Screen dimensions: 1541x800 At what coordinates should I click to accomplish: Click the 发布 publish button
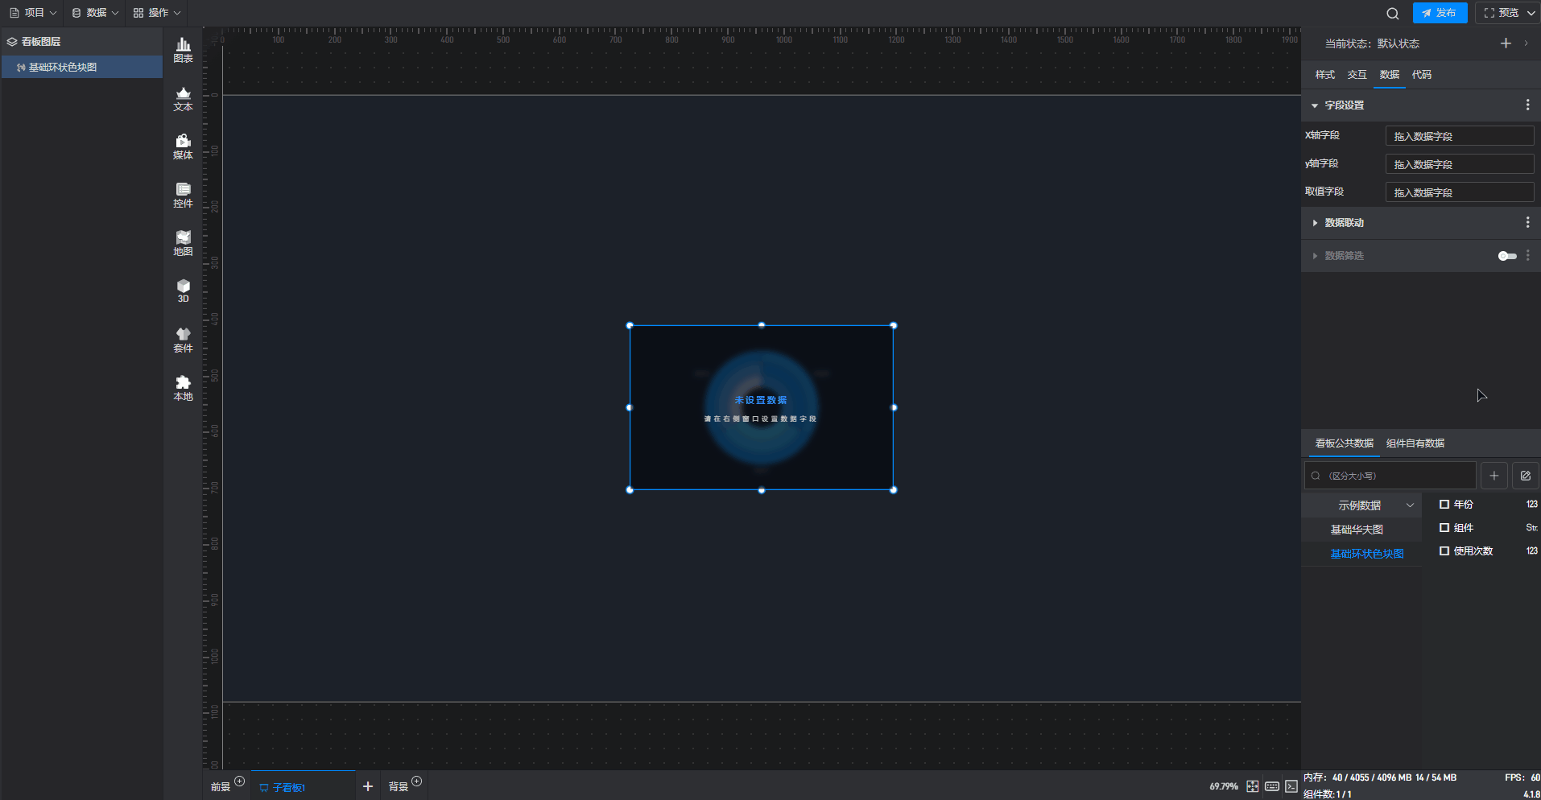pyautogui.click(x=1439, y=13)
